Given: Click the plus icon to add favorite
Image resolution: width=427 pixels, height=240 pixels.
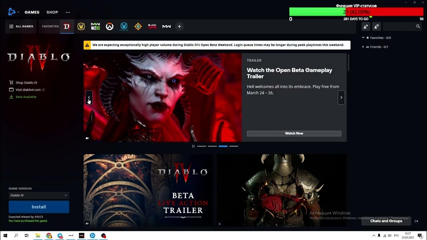Looking at the screenshot, I should pyautogui.click(x=179, y=26).
